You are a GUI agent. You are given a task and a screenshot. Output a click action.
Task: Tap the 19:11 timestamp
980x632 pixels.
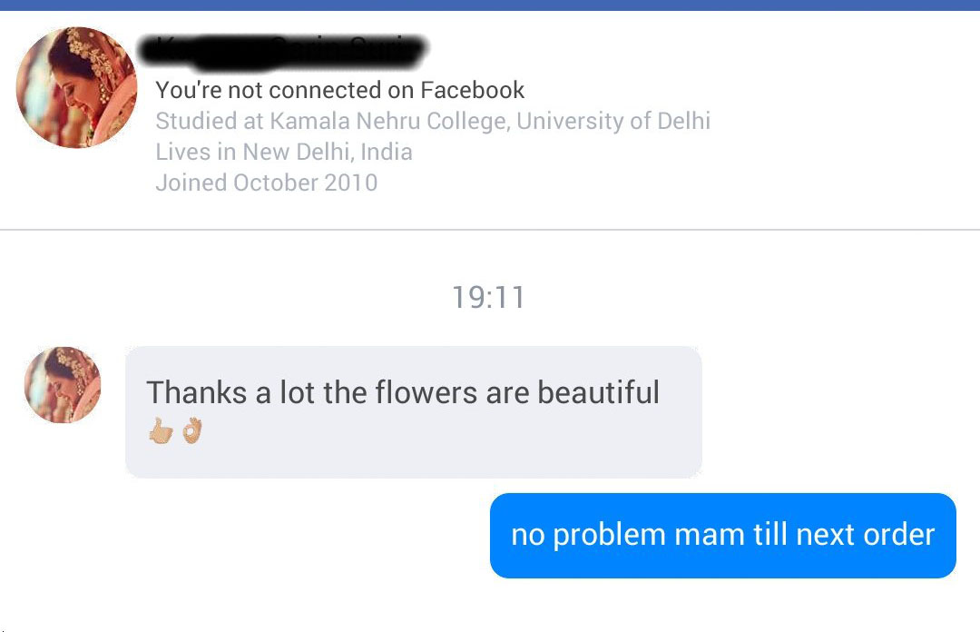(488, 298)
